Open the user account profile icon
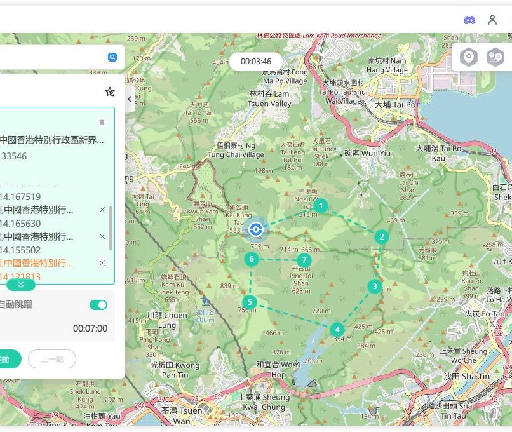 pos(492,20)
